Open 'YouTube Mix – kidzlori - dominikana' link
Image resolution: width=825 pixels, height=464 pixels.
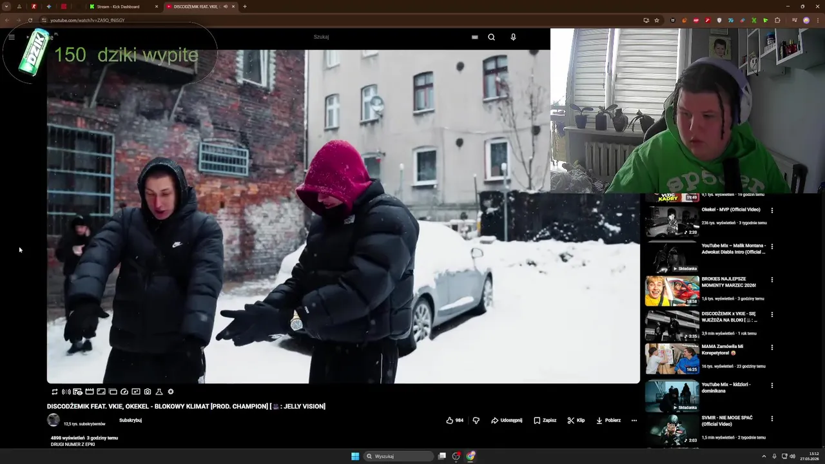pyautogui.click(x=726, y=387)
